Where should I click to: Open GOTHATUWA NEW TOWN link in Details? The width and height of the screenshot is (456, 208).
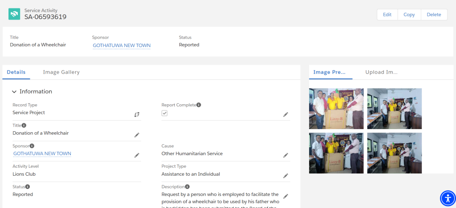coord(42,153)
